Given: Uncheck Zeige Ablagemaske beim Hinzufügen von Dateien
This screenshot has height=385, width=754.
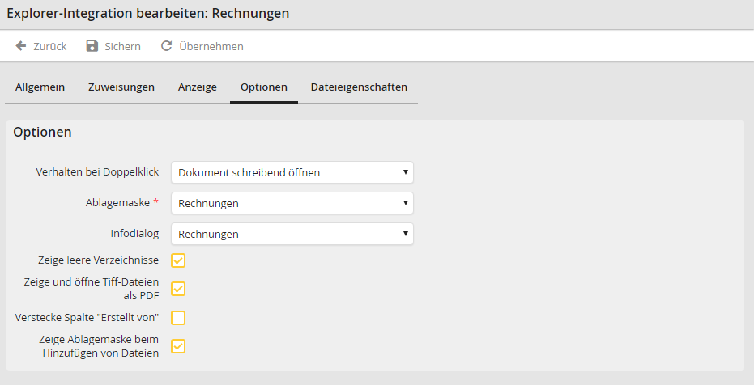Looking at the screenshot, I should coord(178,346).
